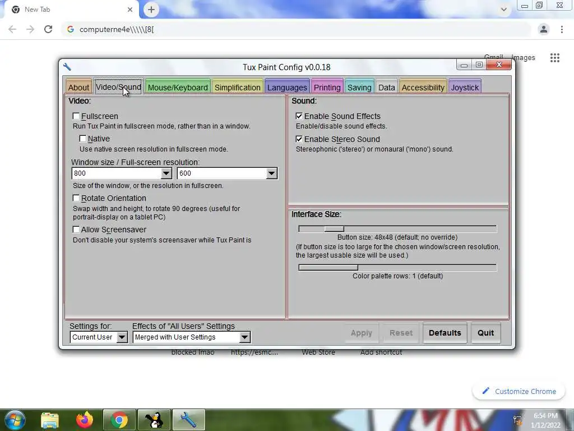
Task: Click the Reset button
Action: point(401,333)
